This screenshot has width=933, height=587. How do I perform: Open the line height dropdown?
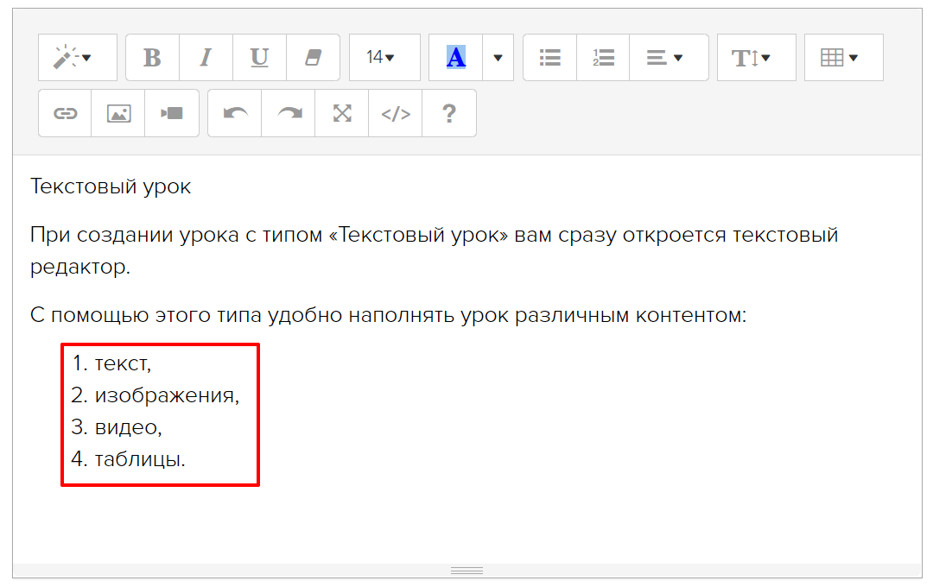(756, 58)
